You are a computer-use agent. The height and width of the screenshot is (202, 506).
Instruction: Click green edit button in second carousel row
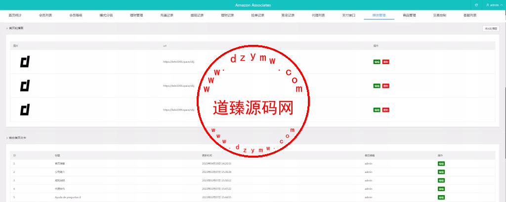(377, 86)
